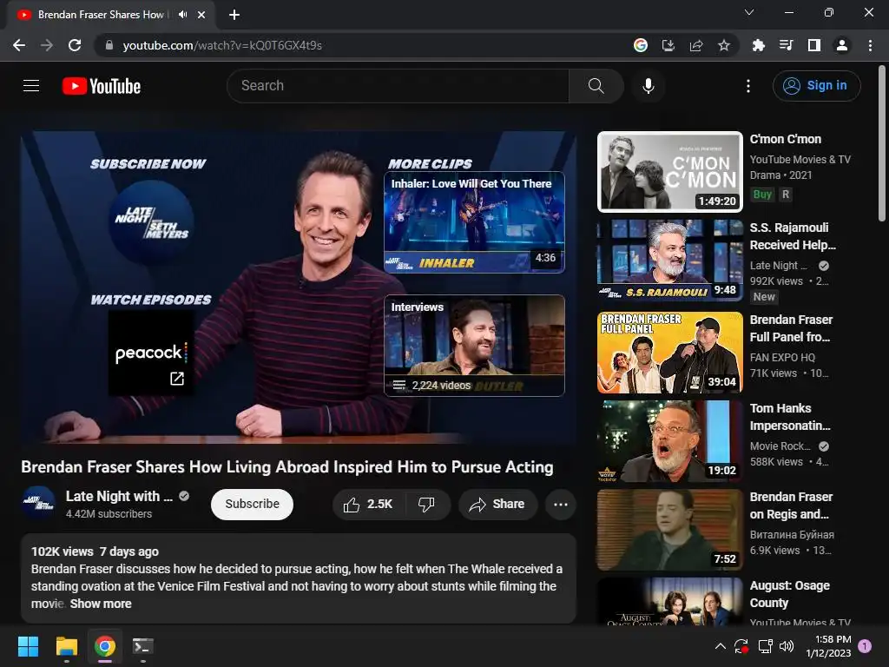The width and height of the screenshot is (889, 667).
Task: Open a new browser tab
Action: (x=234, y=15)
